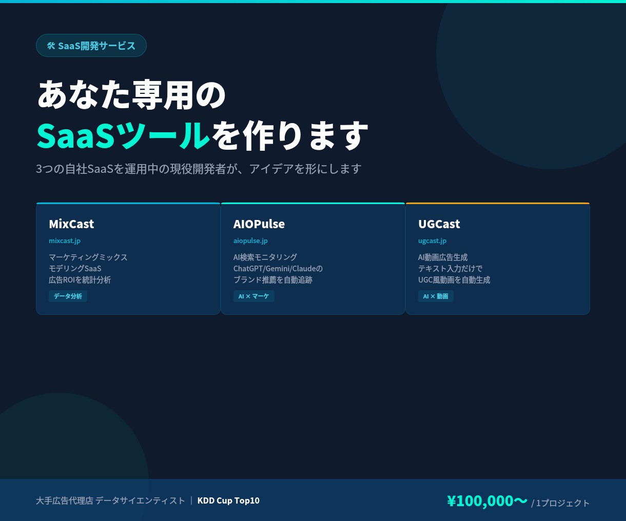Open the aiopulse.jp link
Screen dimensions: 626x521
pyautogui.click(x=250, y=241)
